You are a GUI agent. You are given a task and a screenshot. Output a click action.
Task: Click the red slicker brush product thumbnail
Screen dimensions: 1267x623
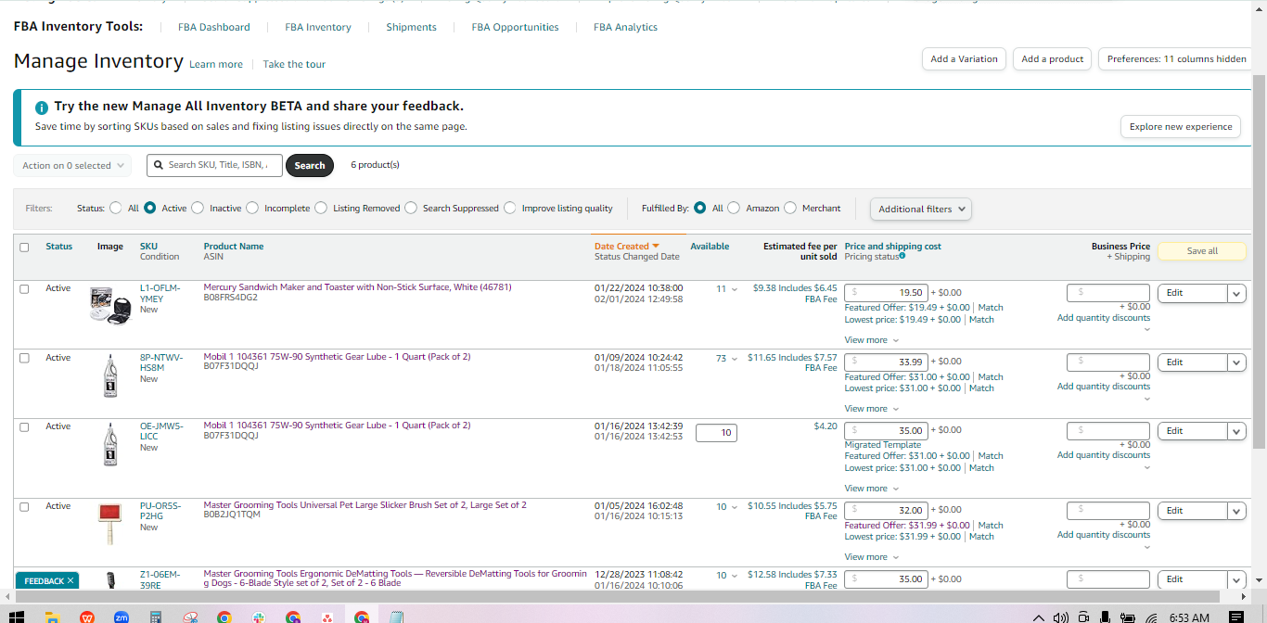click(x=110, y=523)
